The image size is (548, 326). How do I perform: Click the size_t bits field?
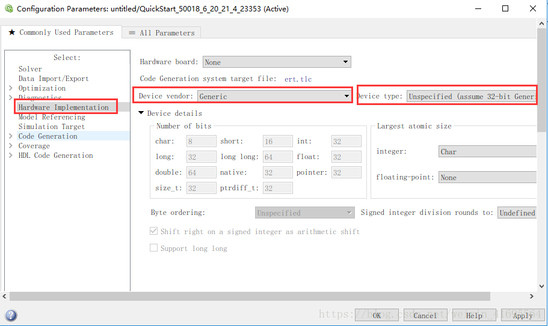(202, 188)
